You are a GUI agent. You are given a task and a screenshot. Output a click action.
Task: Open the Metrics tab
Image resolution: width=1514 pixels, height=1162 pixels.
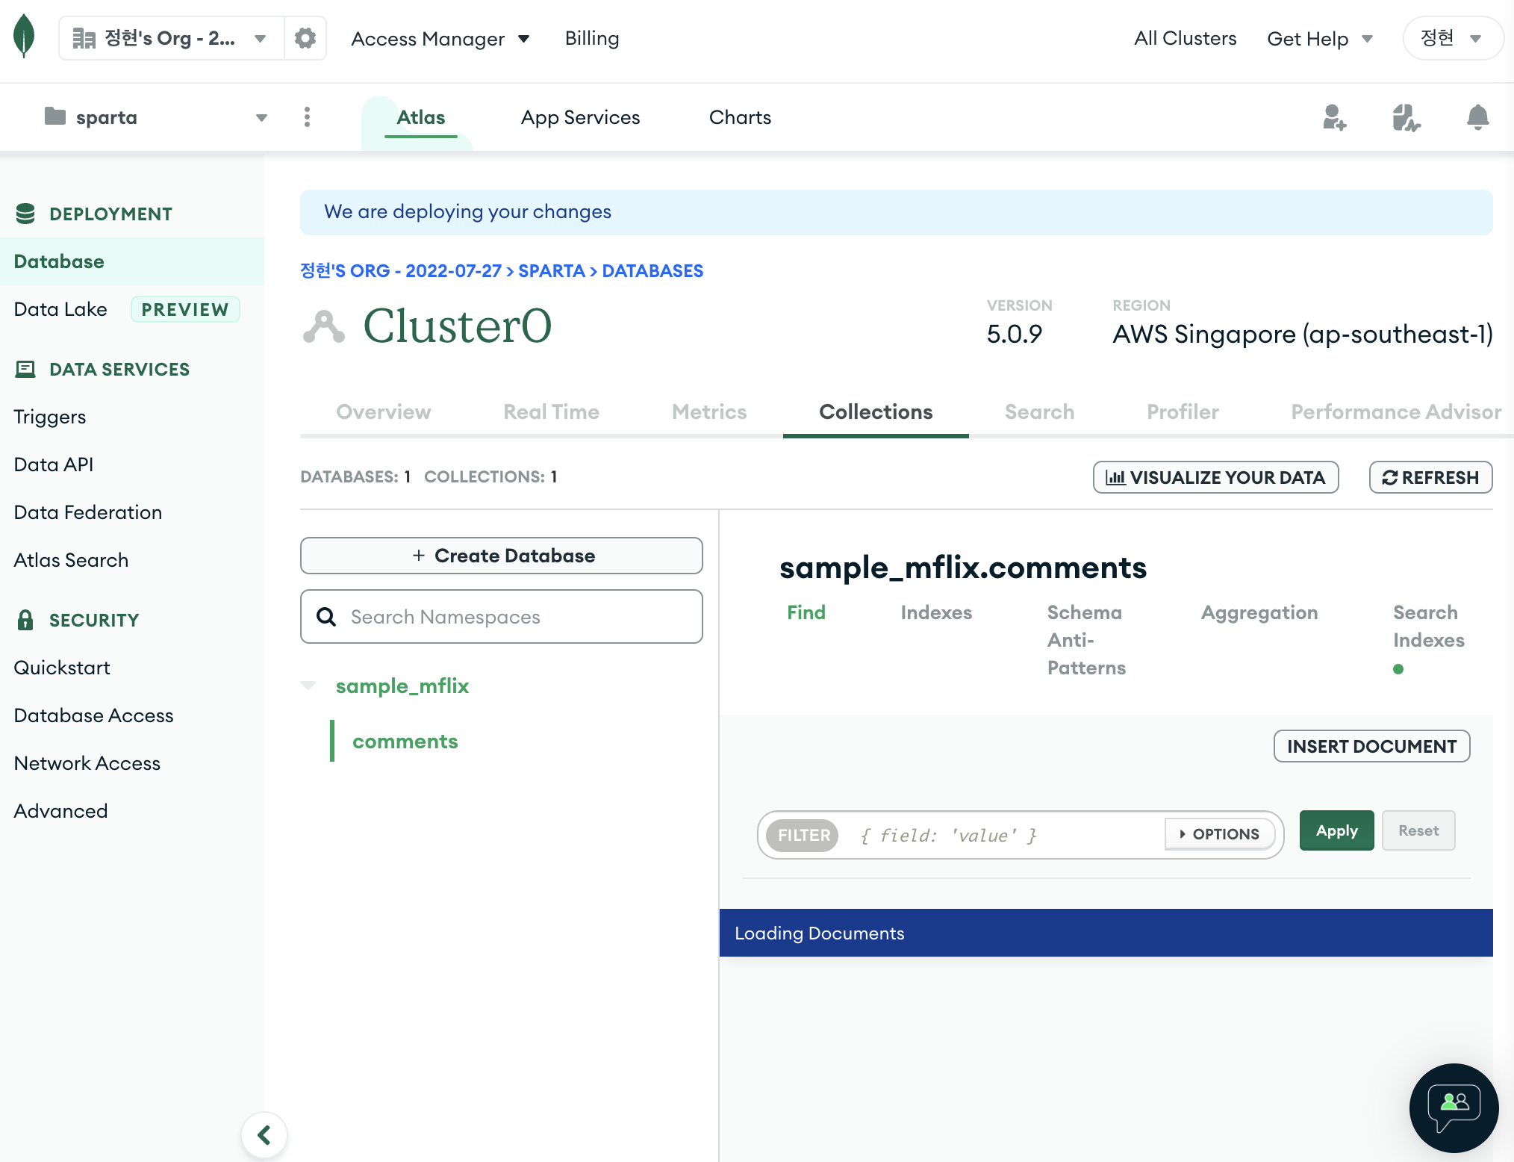(x=709, y=411)
